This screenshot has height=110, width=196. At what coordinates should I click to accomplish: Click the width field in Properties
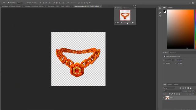pos(168,60)
